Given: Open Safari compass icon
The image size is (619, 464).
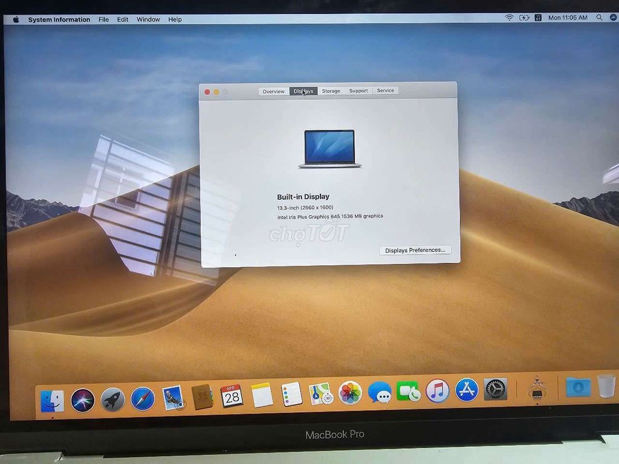Looking at the screenshot, I should (143, 399).
